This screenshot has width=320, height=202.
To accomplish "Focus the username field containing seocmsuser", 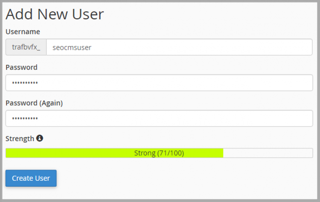I will click(x=179, y=47).
